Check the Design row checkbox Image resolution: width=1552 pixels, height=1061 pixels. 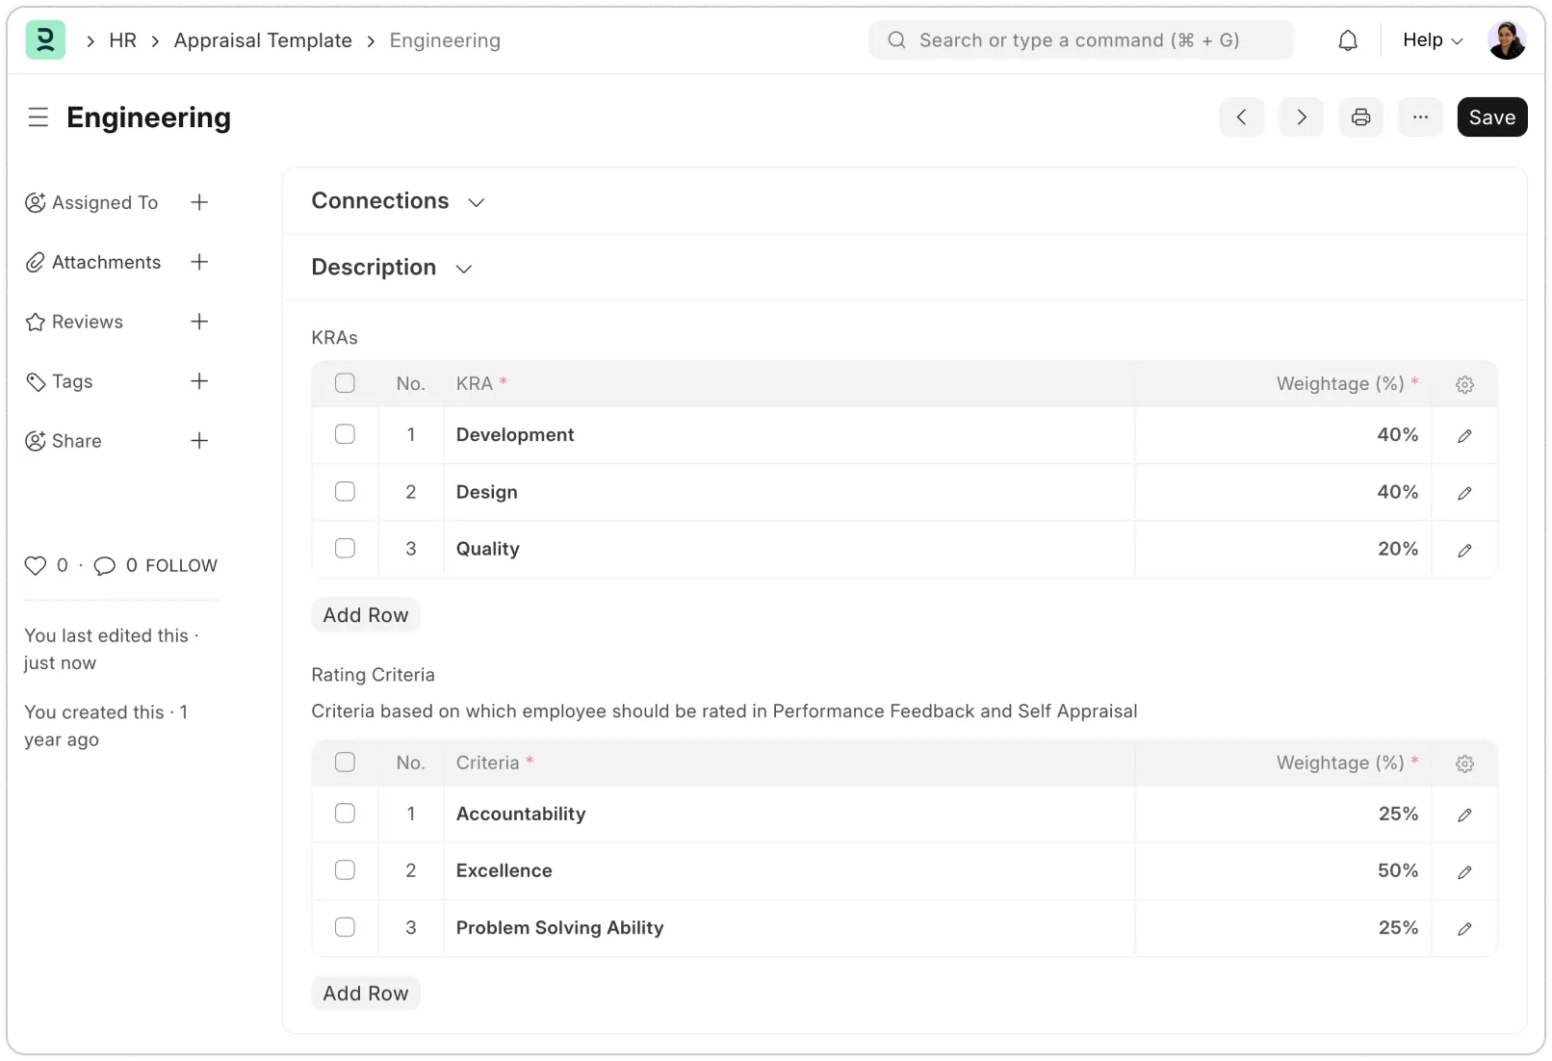click(x=345, y=491)
